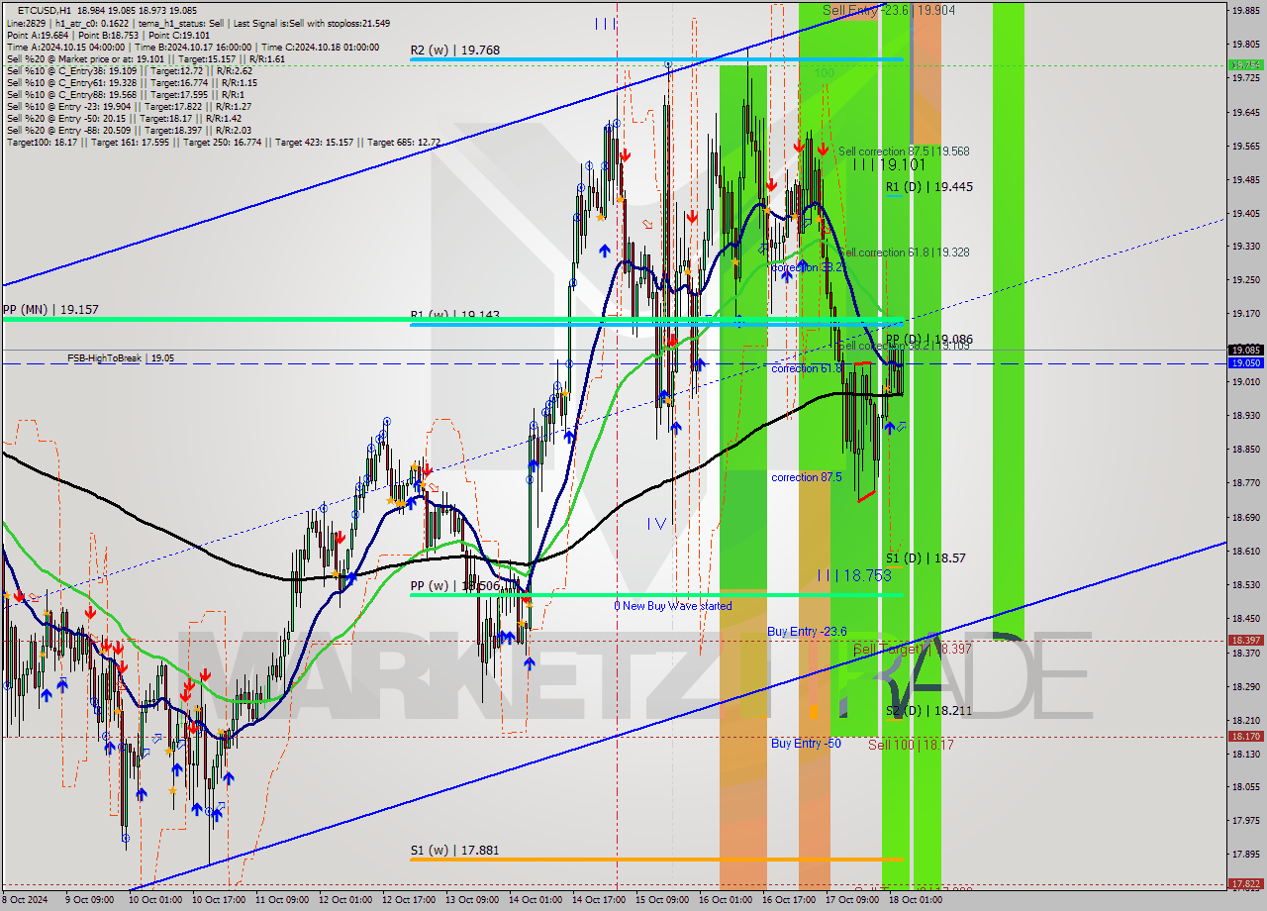Select the light-blue R2 (w) horizontal line
The height and width of the screenshot is (911, 1267).
click(655, 59)
